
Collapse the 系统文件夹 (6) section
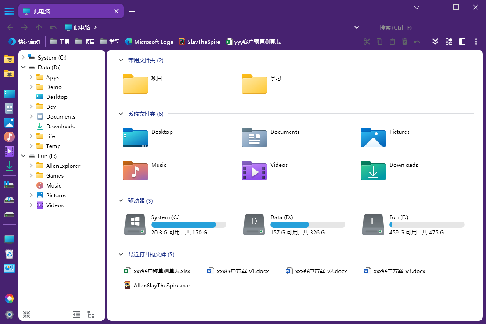[121, 114]
